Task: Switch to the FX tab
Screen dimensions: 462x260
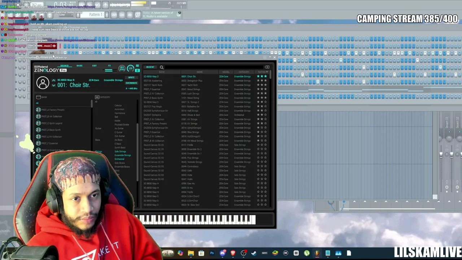Action: [x=109, y=66]
